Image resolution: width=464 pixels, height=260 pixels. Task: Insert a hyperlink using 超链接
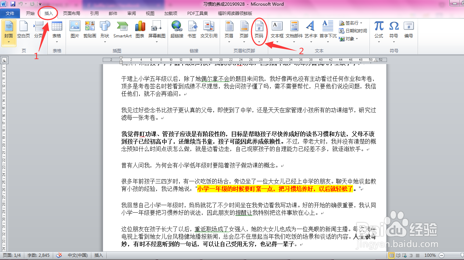tap(177, 30)
